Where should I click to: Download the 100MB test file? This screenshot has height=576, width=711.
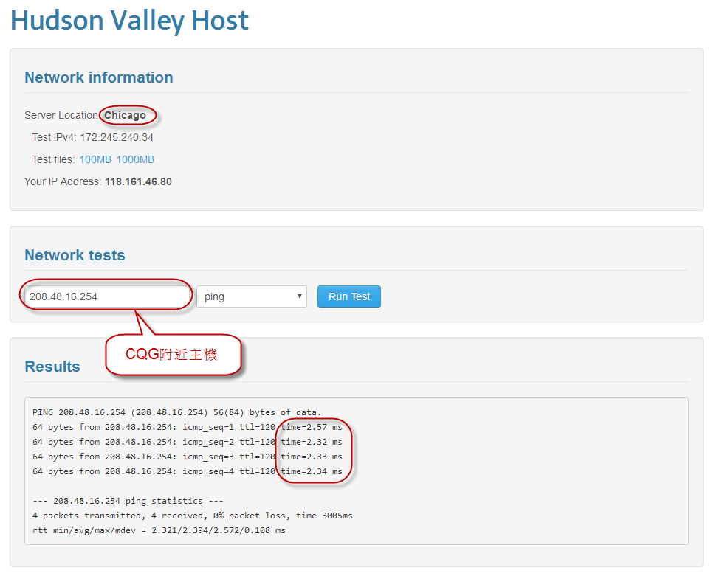95,159
